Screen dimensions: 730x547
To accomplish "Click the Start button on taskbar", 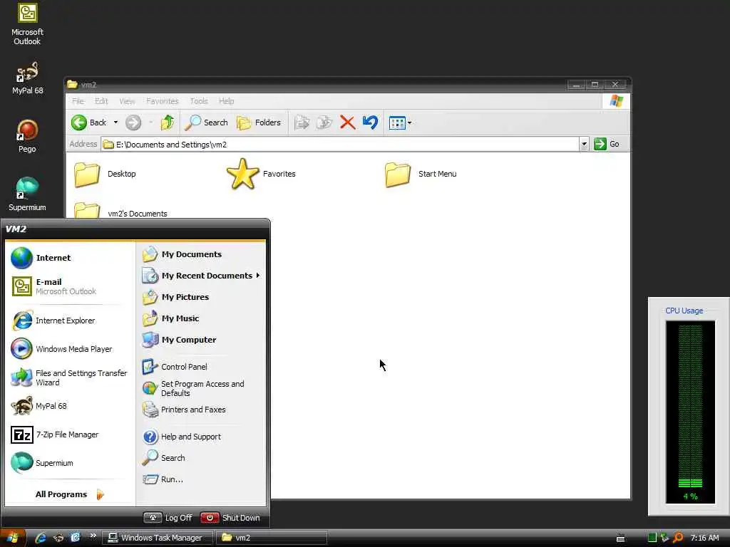I will click(13, 538).
